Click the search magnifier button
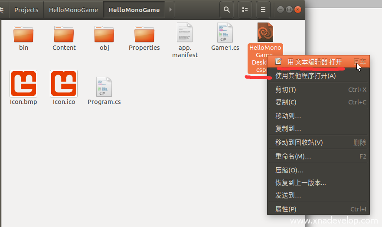This screenshot has width=382, height=227. point(226,10)
